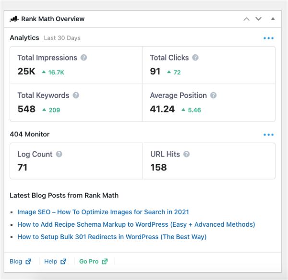Image resolution: width=288 pixels, height=280 pixels.
Task: Click the Analytics section heading
Action: 24,37
